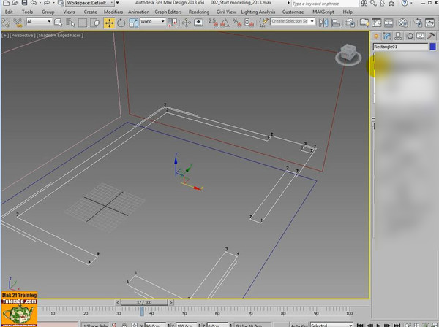Click the keyword search field
This screenshot has width=439, height=327.
pos(326,4)
